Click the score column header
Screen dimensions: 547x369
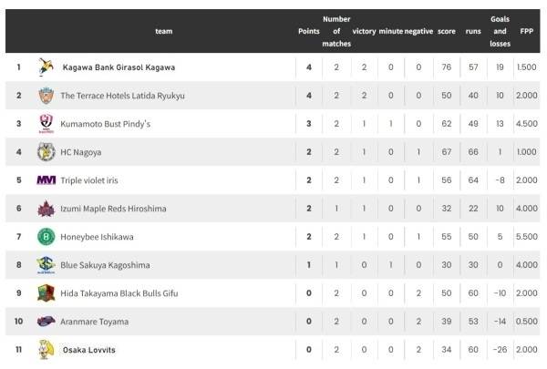(446, 31)
